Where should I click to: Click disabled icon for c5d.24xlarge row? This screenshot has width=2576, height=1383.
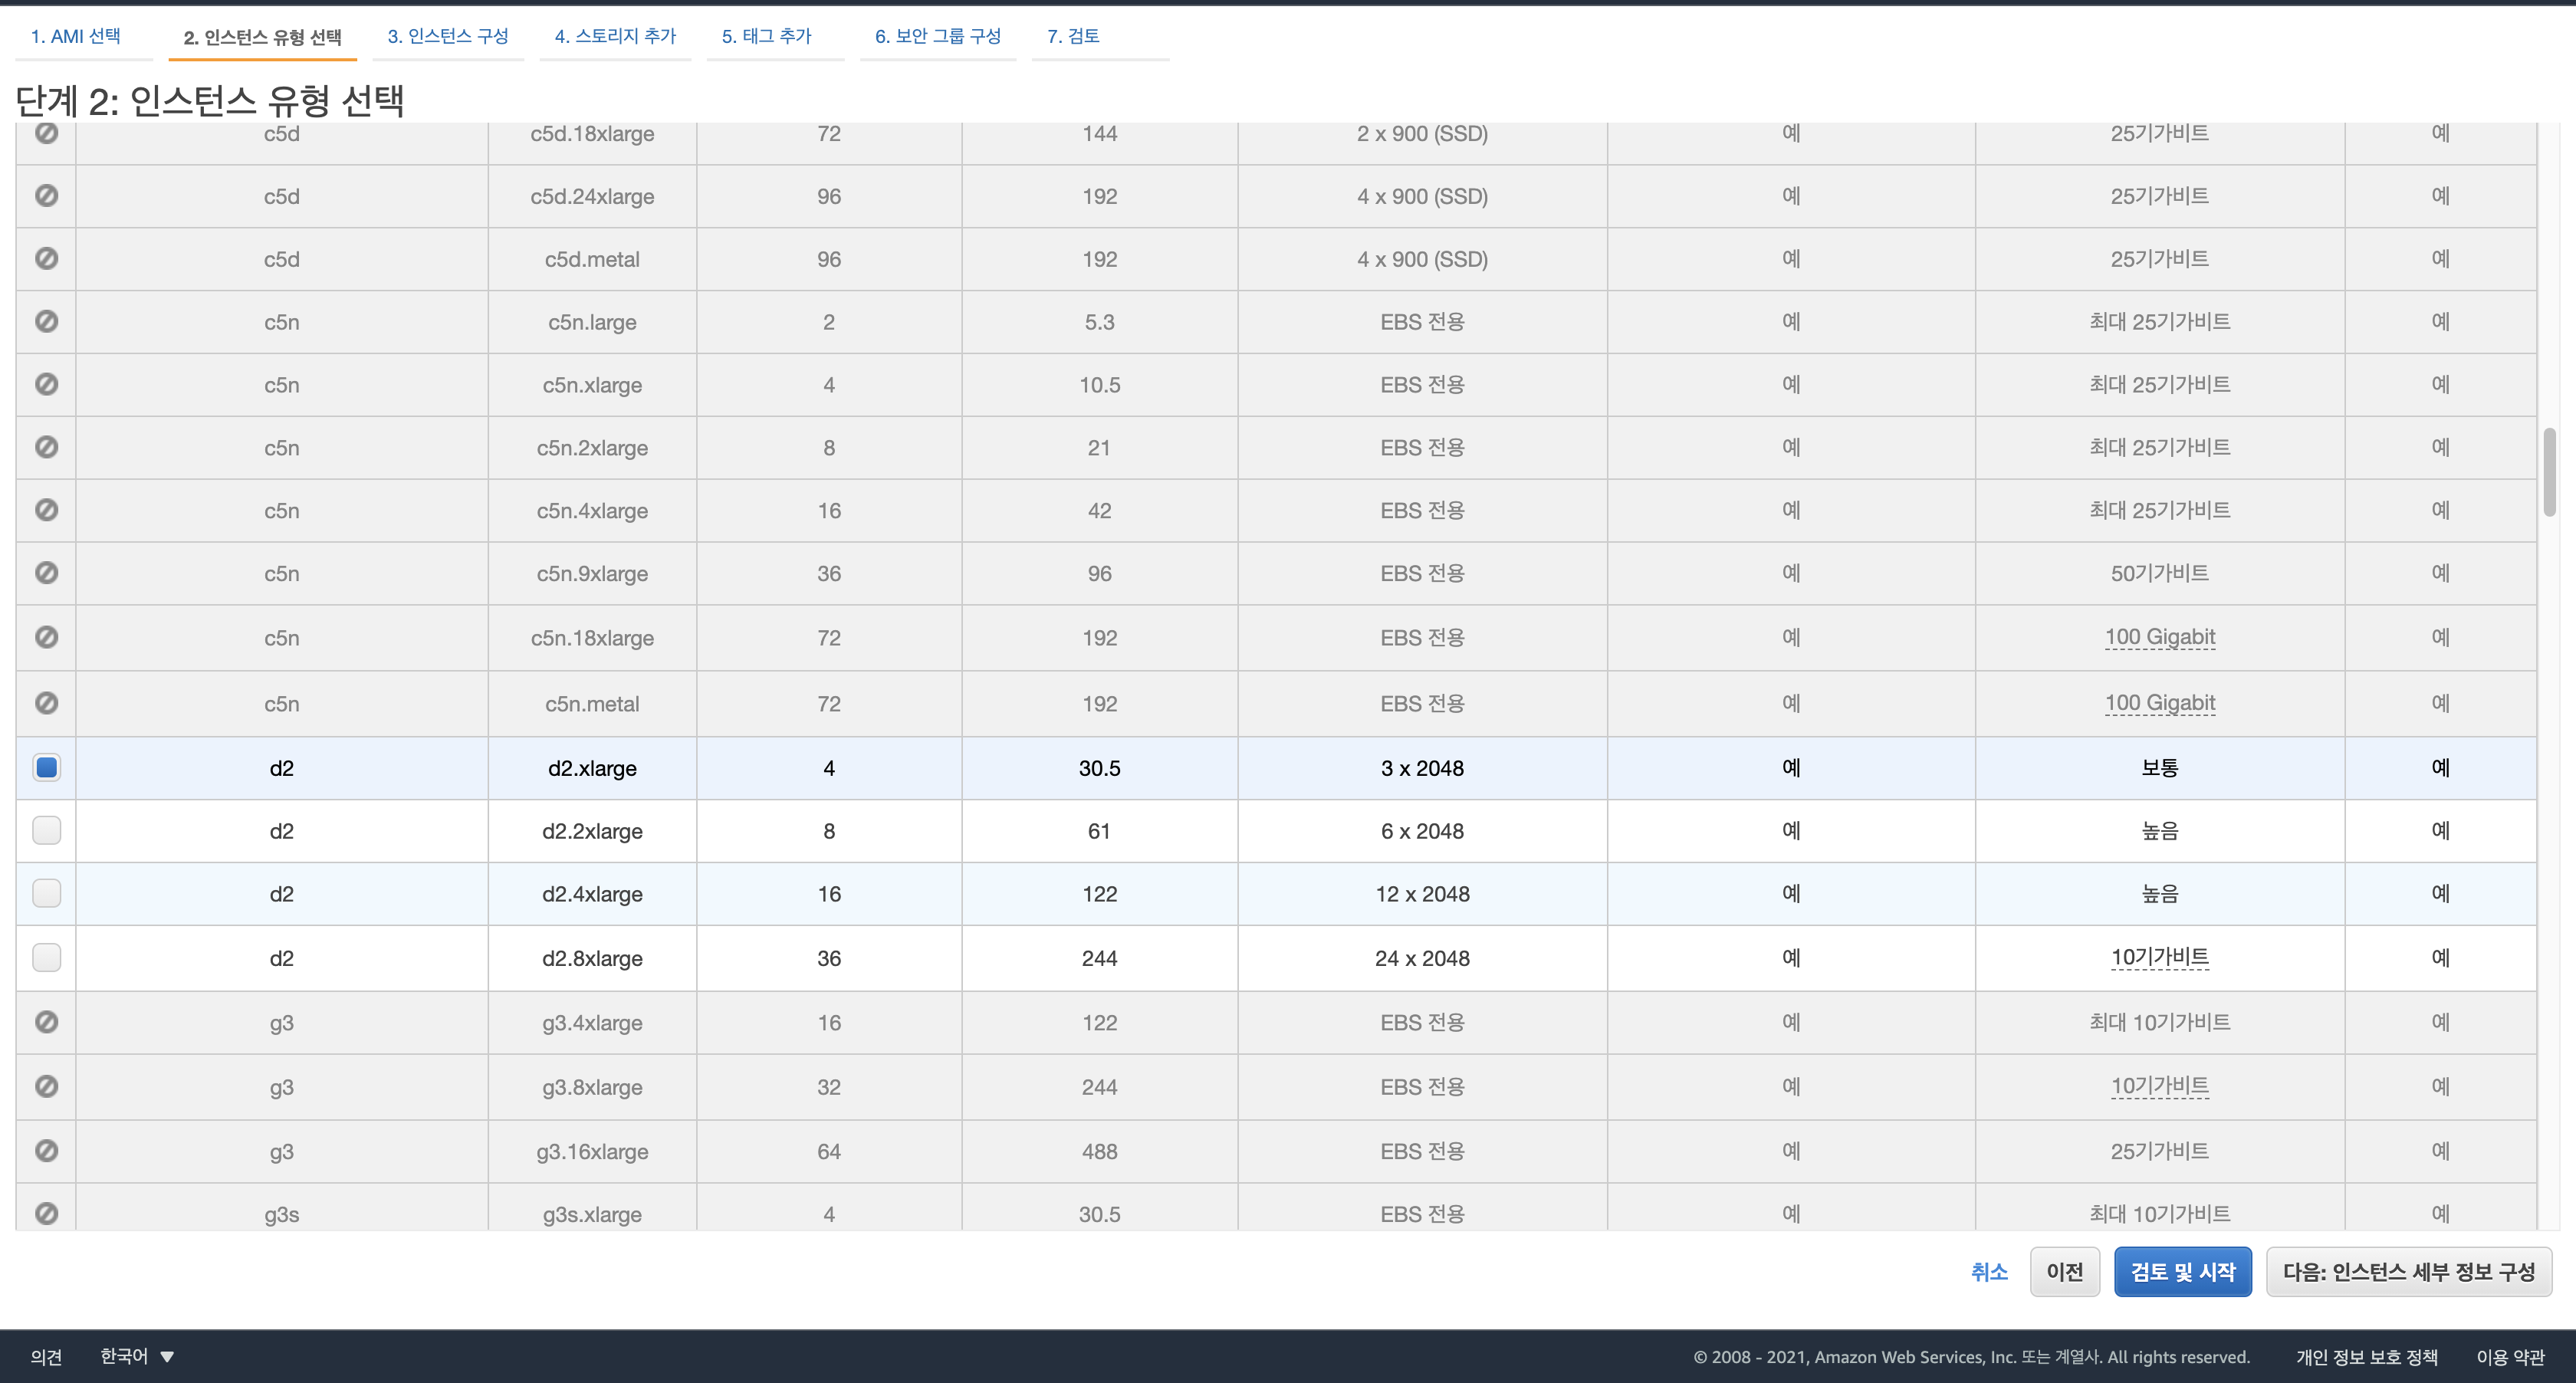46,195
